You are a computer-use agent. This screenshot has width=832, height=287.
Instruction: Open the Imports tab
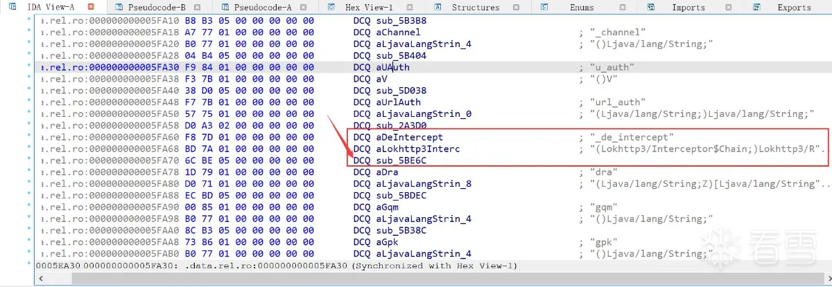(688, 8)
